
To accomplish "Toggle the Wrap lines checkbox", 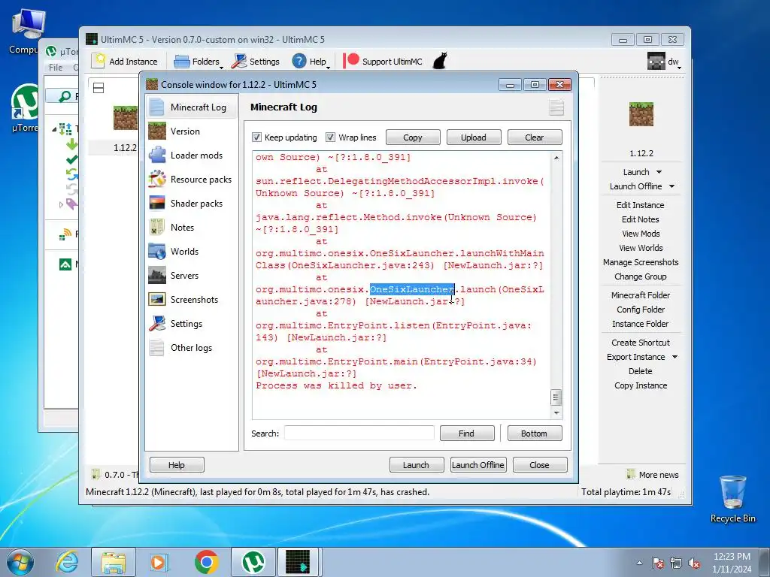I will click(x=331, y=137).
